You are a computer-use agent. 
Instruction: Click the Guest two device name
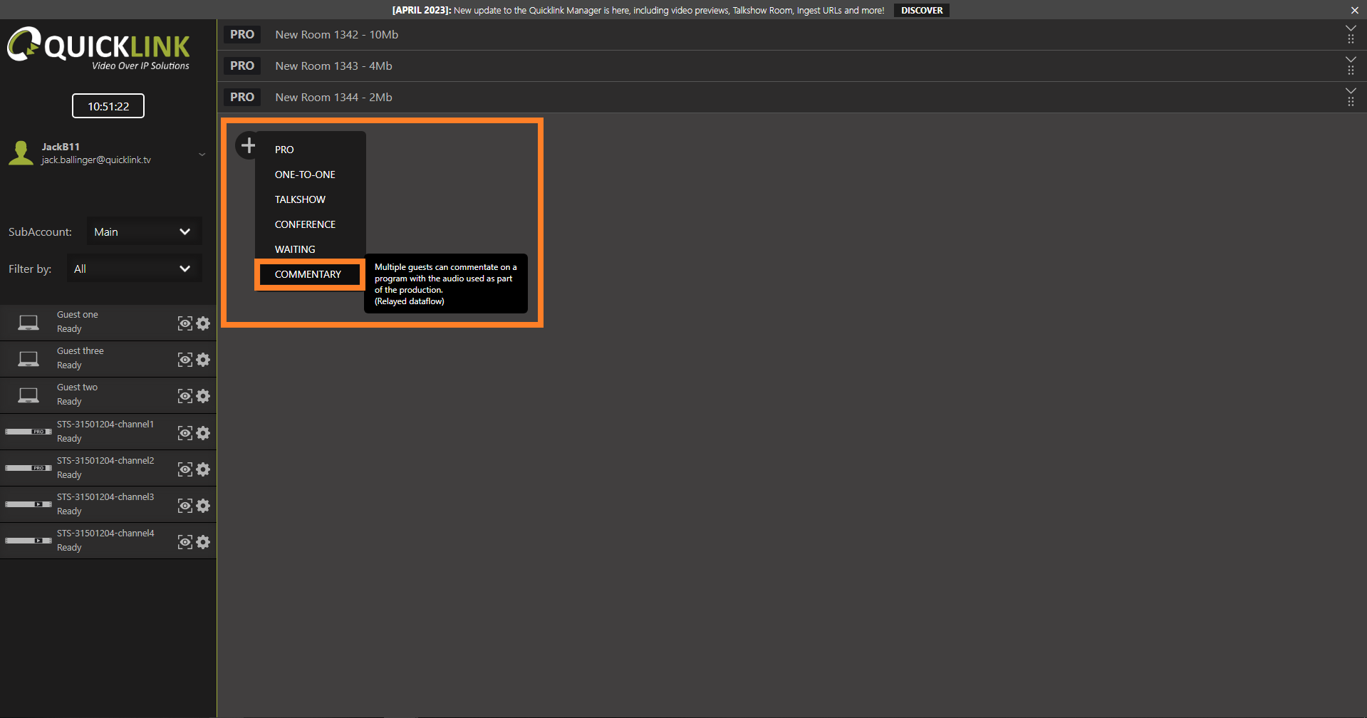pyautogui.click(x=78, y=387)
